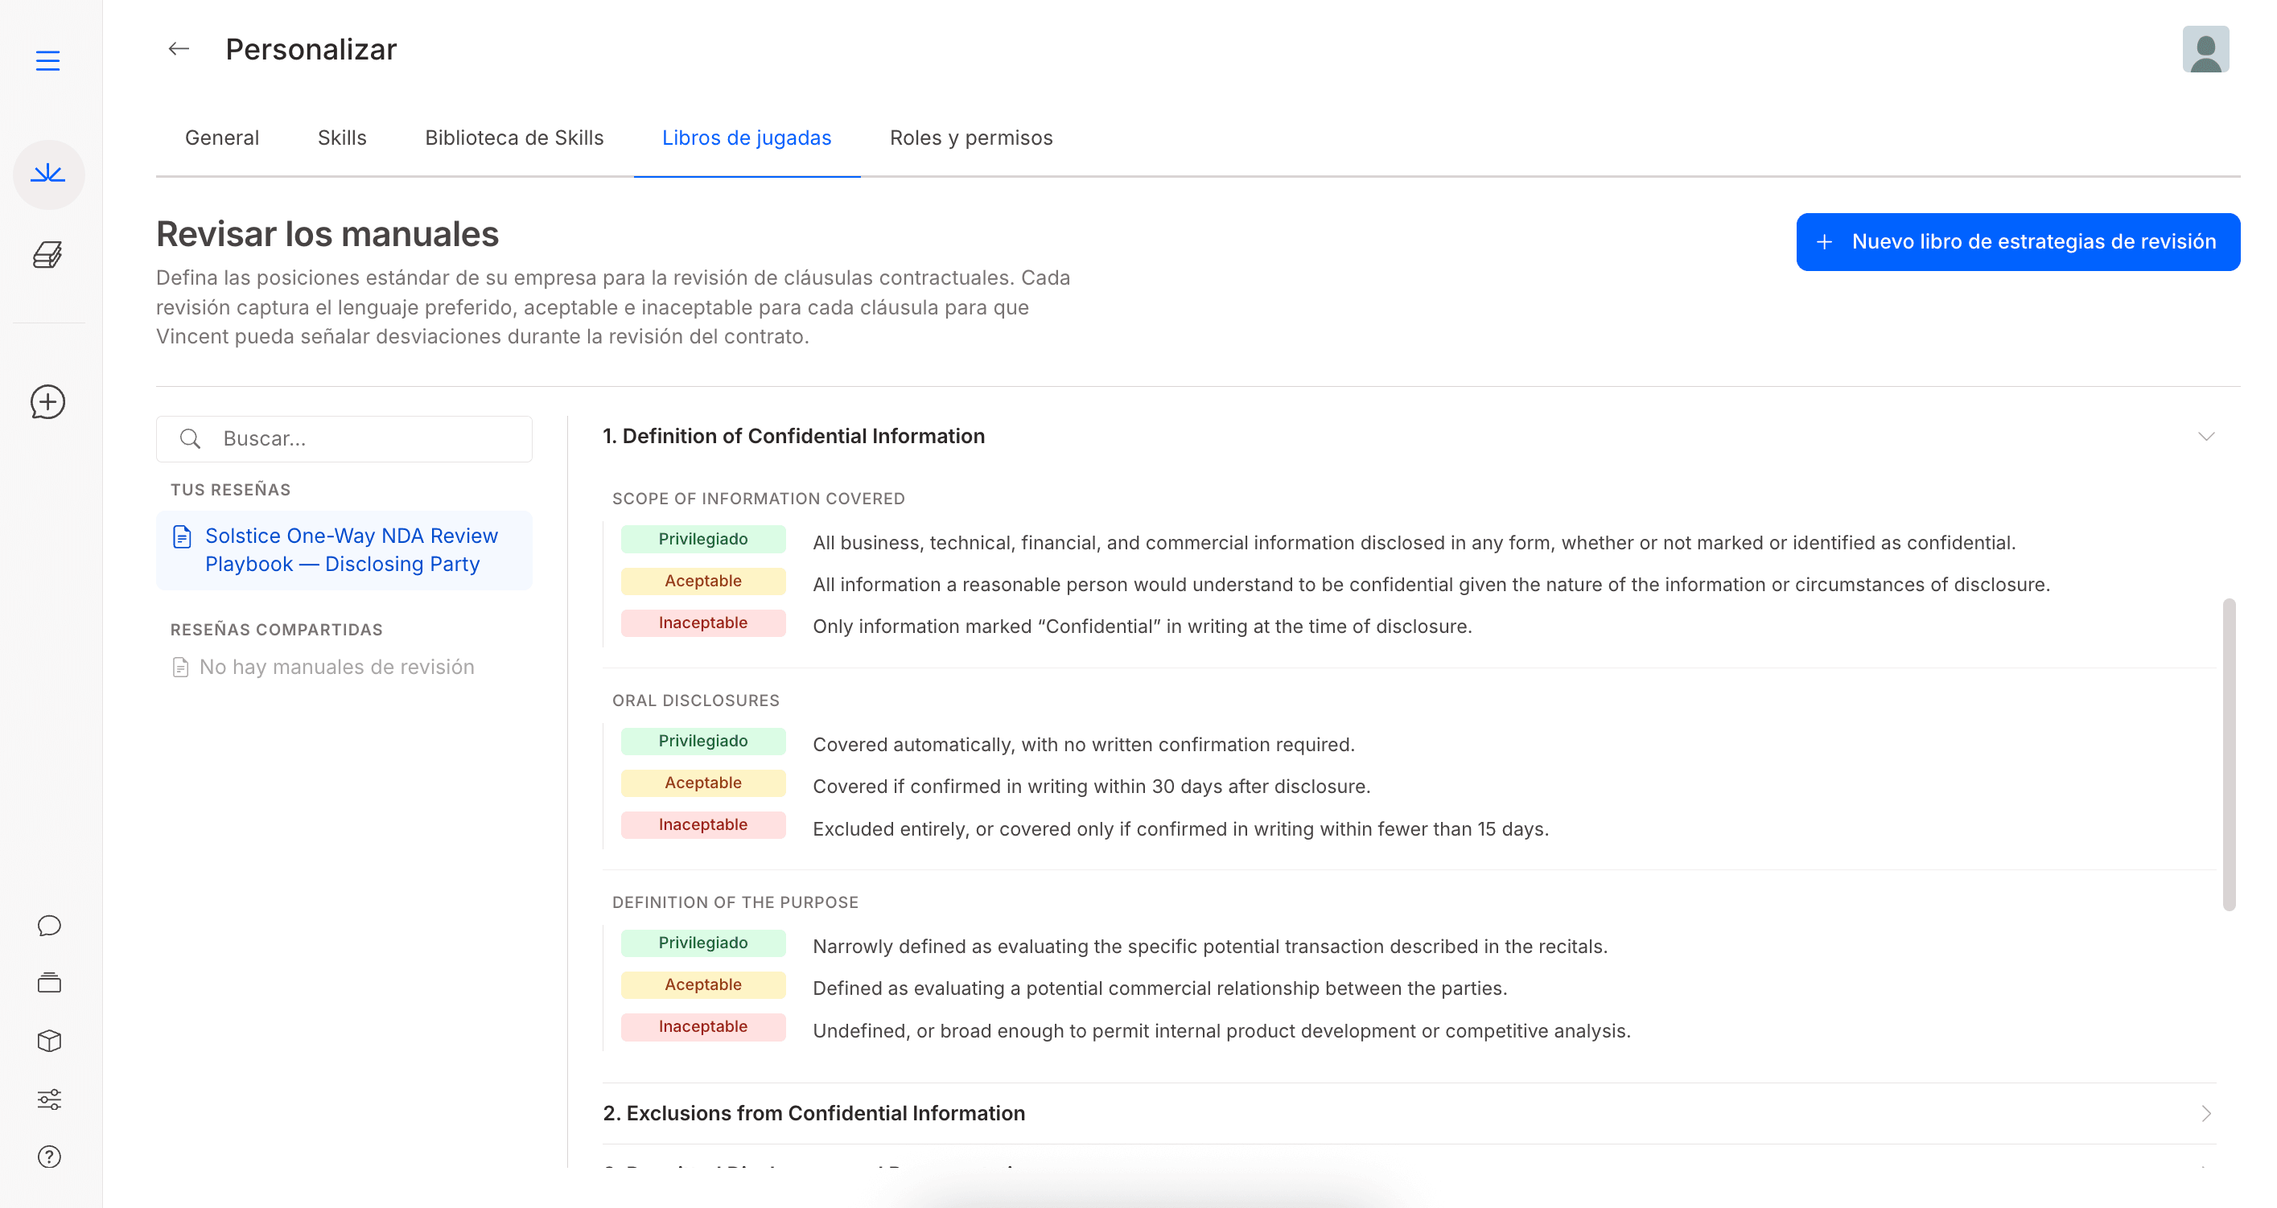Click the Inaceptable badge under Scope of Information
The image size is (2277, 1208).
(702, 623)
